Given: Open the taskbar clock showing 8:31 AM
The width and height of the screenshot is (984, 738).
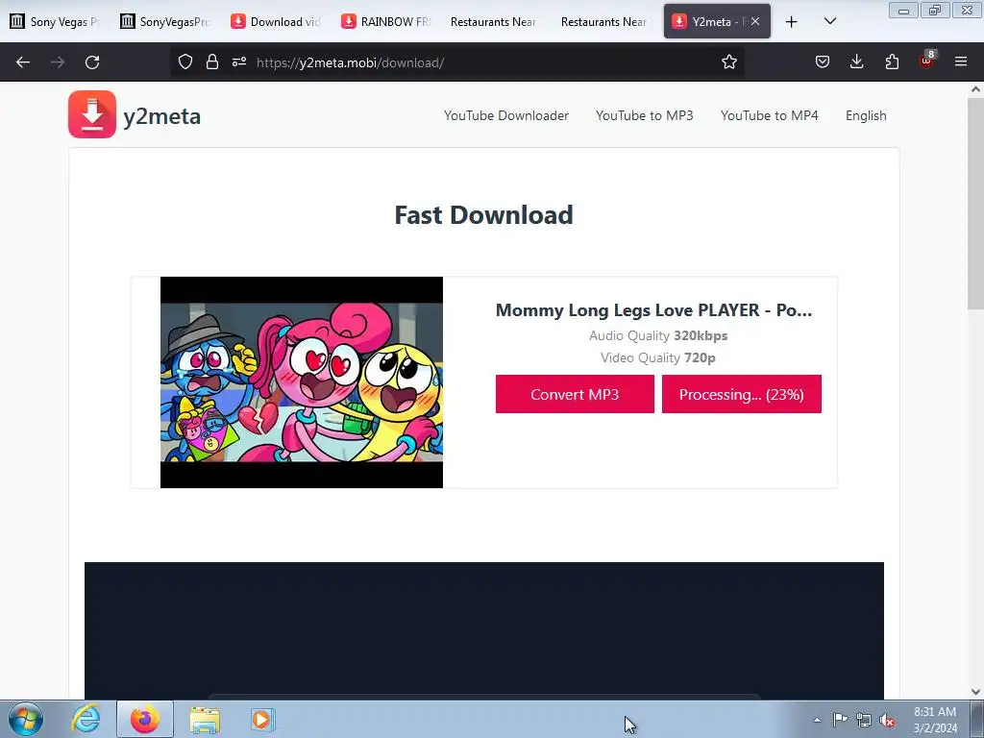Looking at the screenshot, I should click(934, 720).
